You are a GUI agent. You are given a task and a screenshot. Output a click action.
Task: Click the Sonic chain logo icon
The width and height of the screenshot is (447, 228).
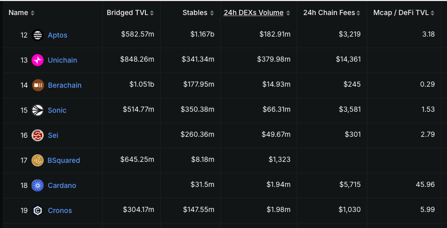tap(38, 110)
